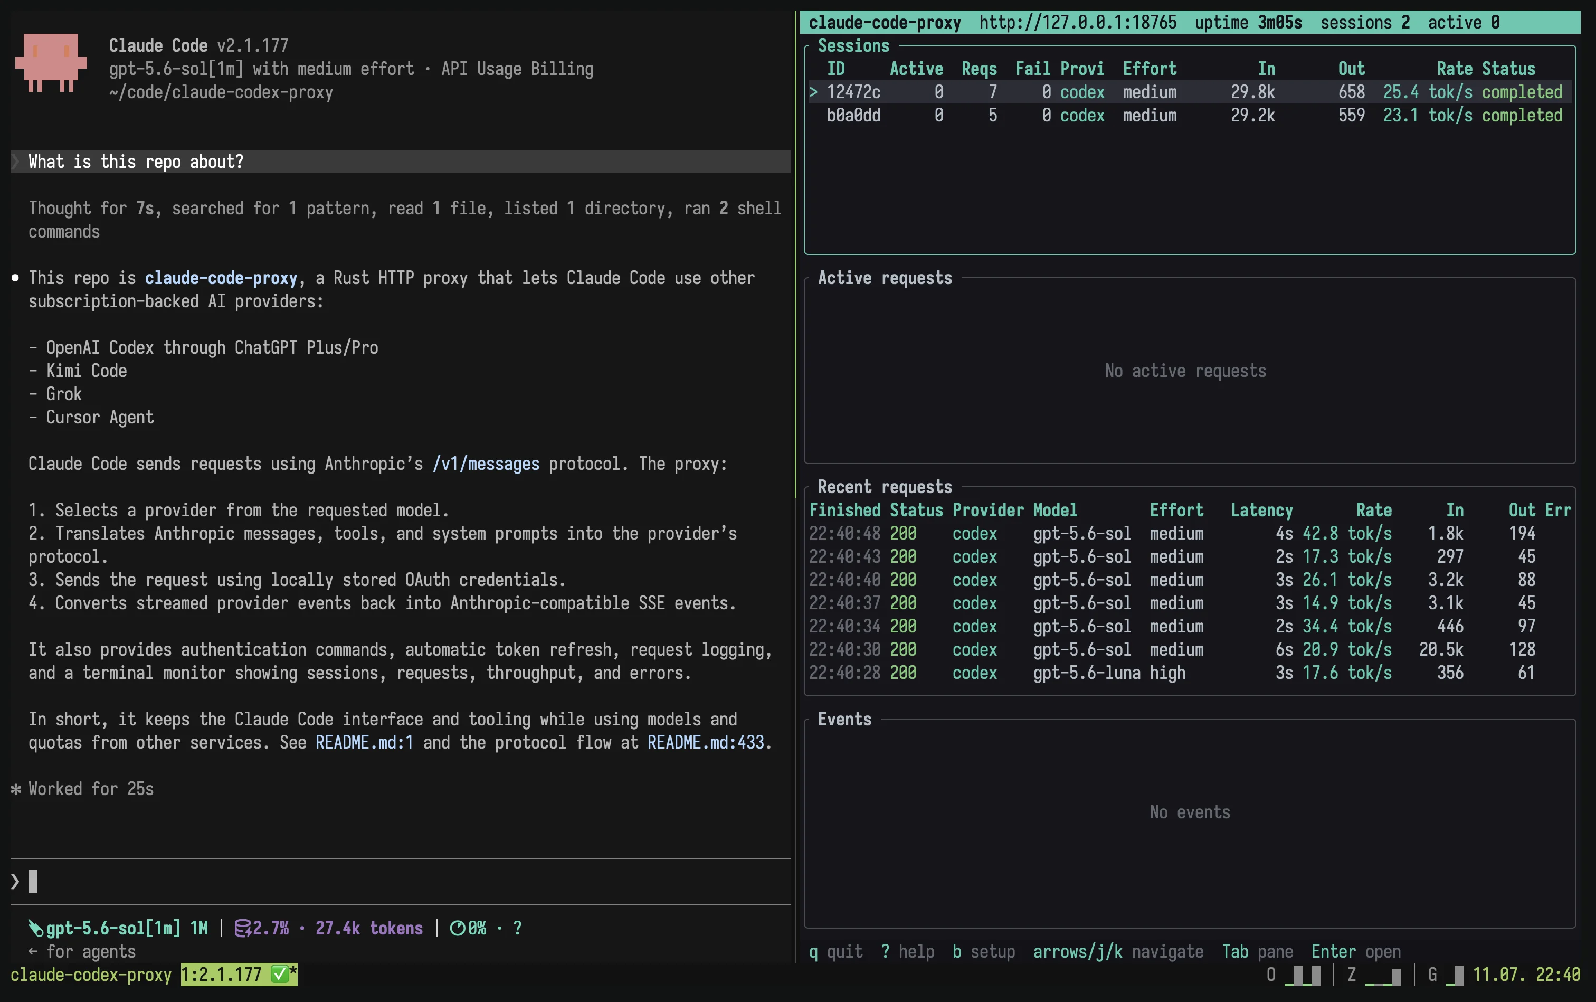Click 'active 0' in the header bar
The image size is (1596, 1002).
(x=1464, y=23)
